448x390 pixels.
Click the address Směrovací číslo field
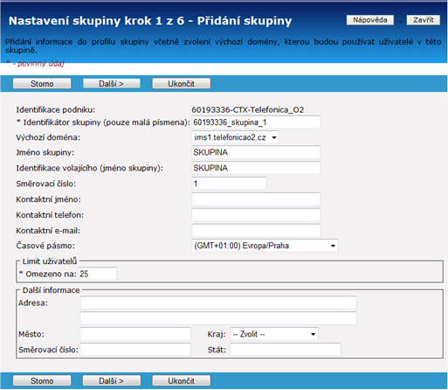pos(135,349)
